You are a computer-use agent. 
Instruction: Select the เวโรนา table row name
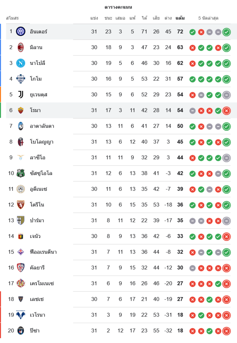tap(37, 315)
